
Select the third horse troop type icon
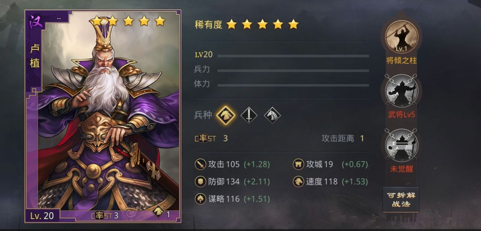[272, 115]
